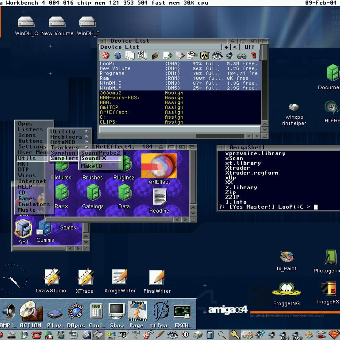
Task: Select the AmiTCP: assign row
Action: [x=180, y=107]
